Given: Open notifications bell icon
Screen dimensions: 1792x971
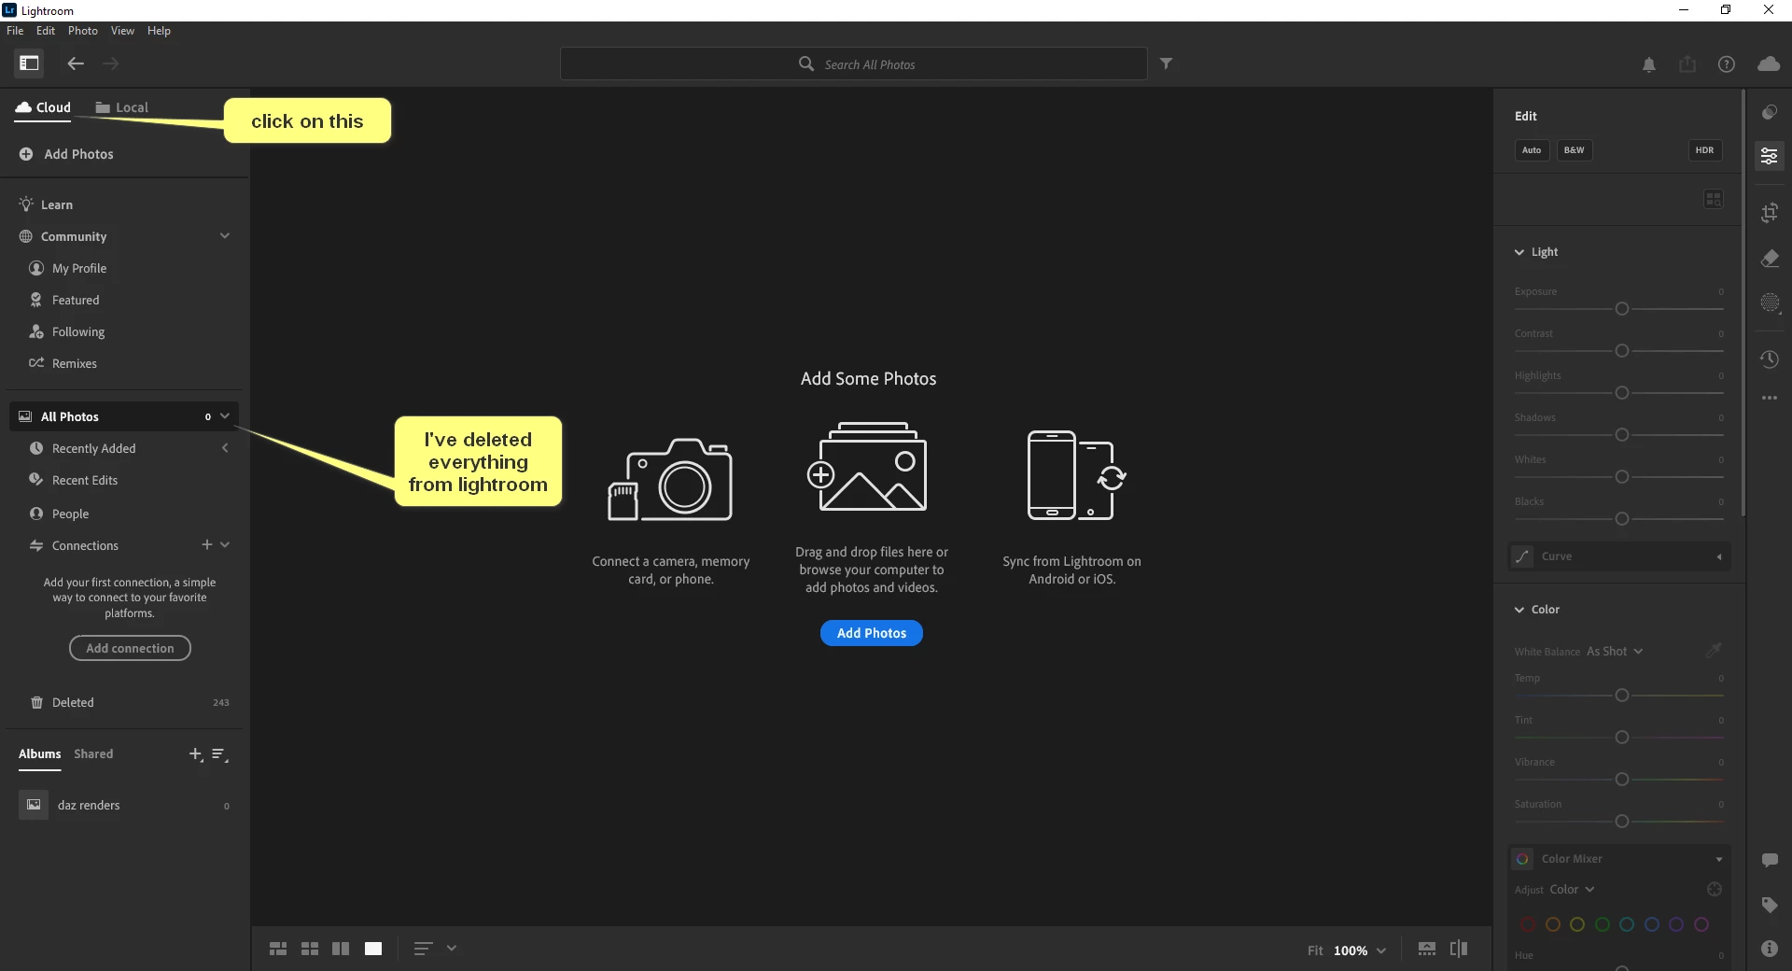Looking at the screenshot, I should (x=1649, y=64).
